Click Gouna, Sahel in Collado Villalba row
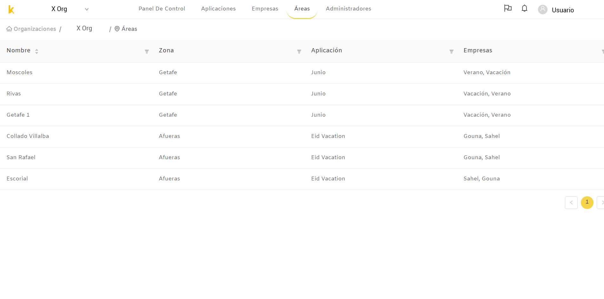This screenshot has height=299, width=604. [482, 136]
